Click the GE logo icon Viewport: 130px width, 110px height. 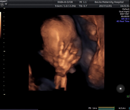tap(2, 4)
